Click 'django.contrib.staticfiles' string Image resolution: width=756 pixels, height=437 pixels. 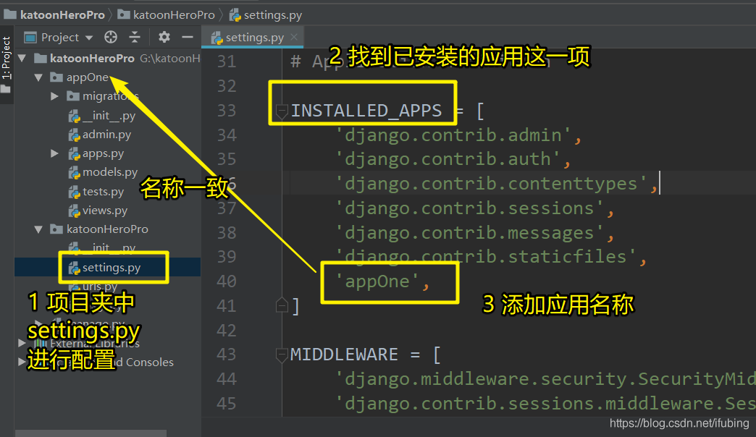[486, 257]
